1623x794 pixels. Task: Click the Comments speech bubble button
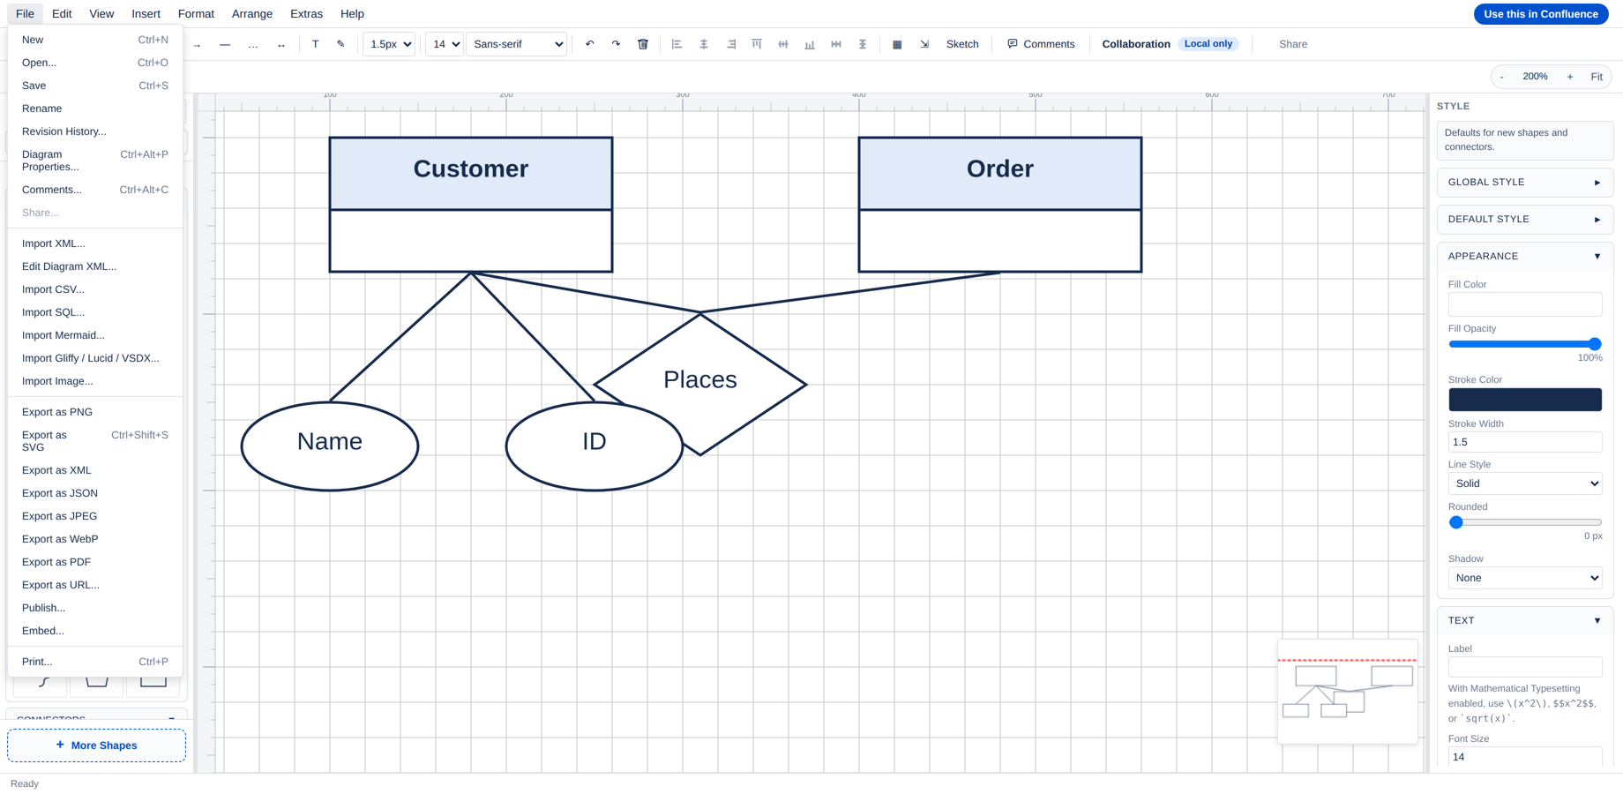[x=1041, y=44]
